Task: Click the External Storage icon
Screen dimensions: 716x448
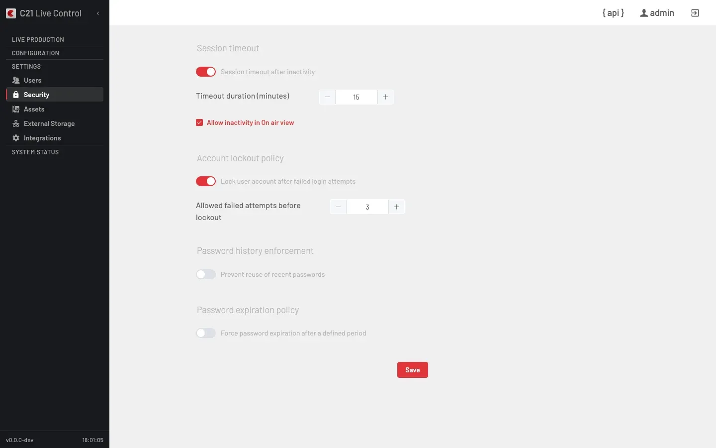Action: [16, 123]
